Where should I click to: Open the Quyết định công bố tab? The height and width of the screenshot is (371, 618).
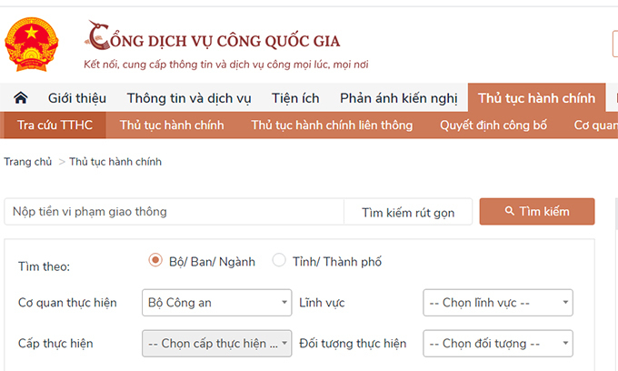[x=493, y=125]
